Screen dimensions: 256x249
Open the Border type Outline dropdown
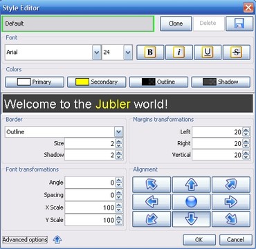tap(118, 132)
